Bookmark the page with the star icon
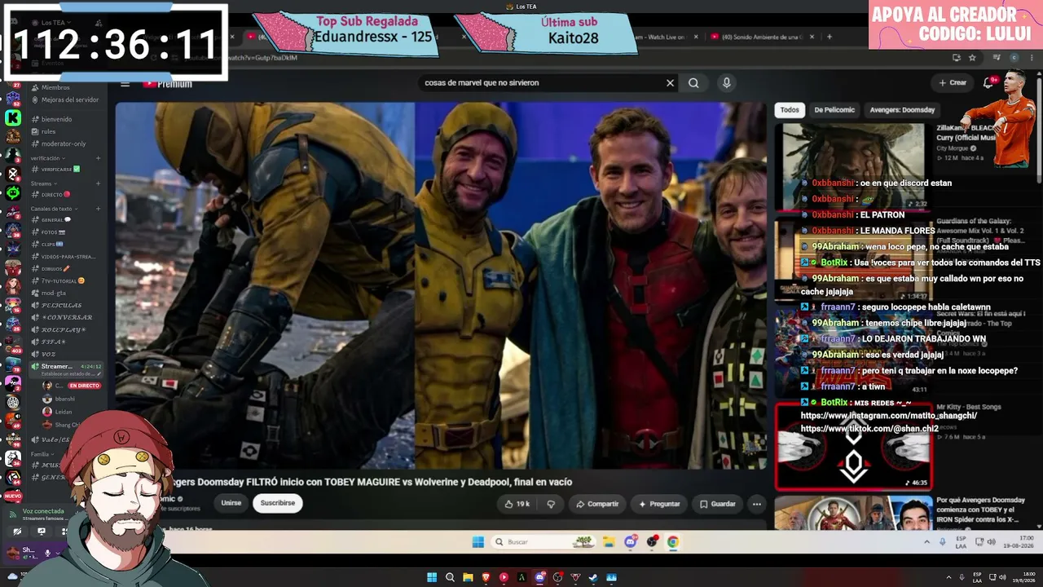 [x=972, y=58]
